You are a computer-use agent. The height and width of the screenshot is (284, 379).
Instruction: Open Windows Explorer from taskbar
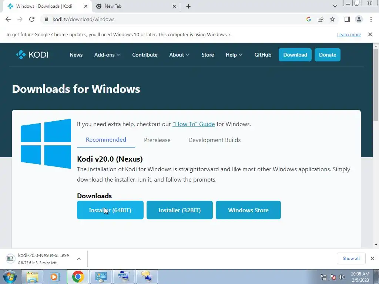tap(32, 277)
